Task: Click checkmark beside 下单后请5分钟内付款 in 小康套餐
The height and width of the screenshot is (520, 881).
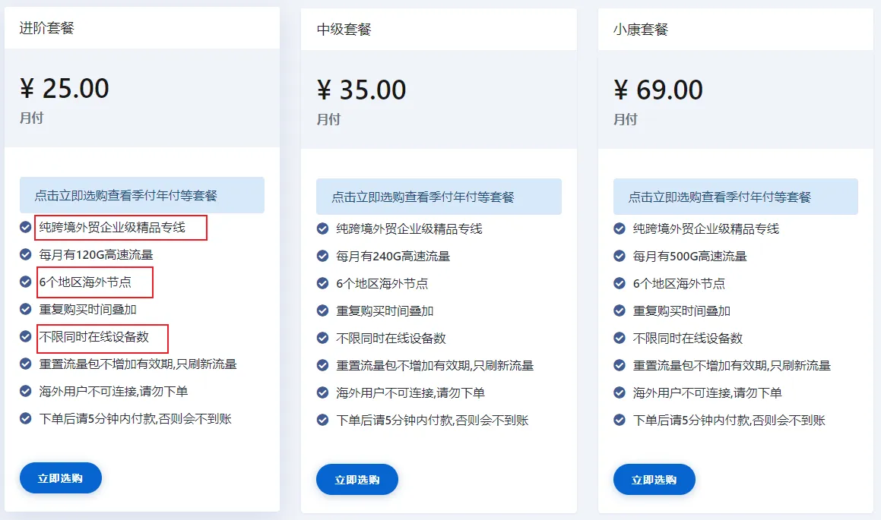Action: click(620, 420)
